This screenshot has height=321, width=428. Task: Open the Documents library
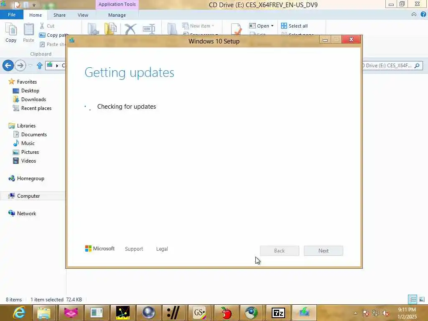pyautogui.click(x=30, y=135)
